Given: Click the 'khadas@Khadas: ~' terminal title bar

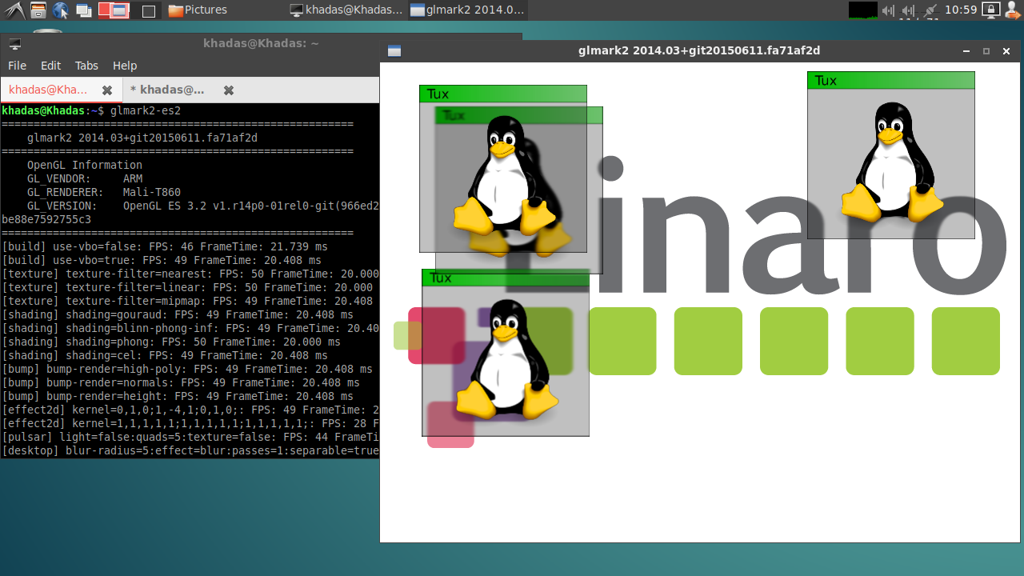Looking at the screenshot, I should 261,44.
